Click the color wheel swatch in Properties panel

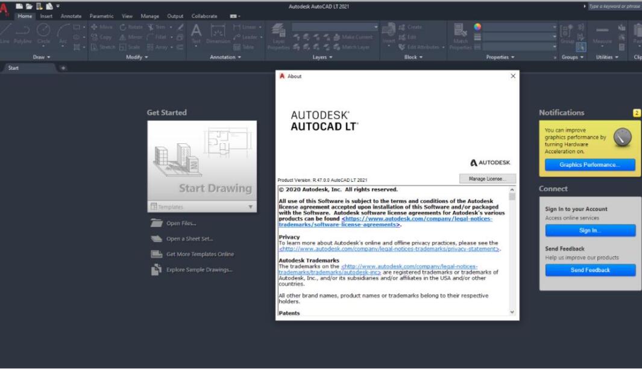pyautogui.click(x=477, y=26)
